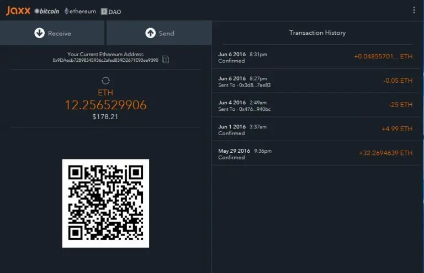Switch to the bitcoin wallet
Viewport: 424px width, 273px height.
(x=47, y=12)
